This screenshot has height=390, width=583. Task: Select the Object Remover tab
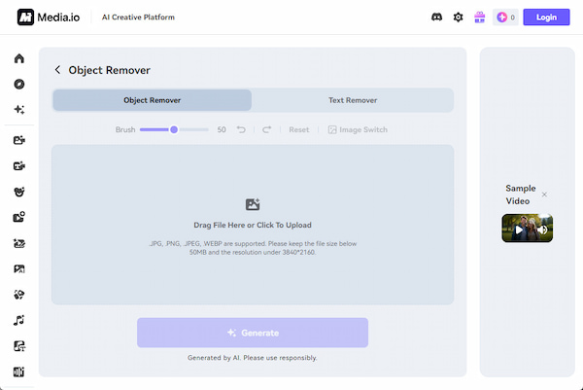point(152,100)
